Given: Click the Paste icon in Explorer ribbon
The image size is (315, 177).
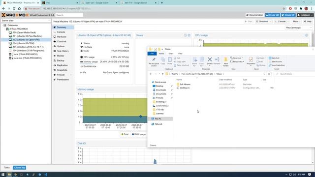Looking at the screenshot, I should (170, 59).
